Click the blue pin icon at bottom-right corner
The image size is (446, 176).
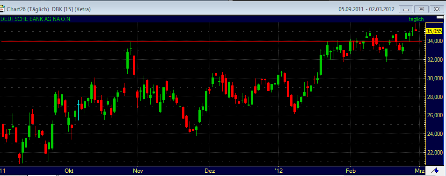tap(435, 171)
